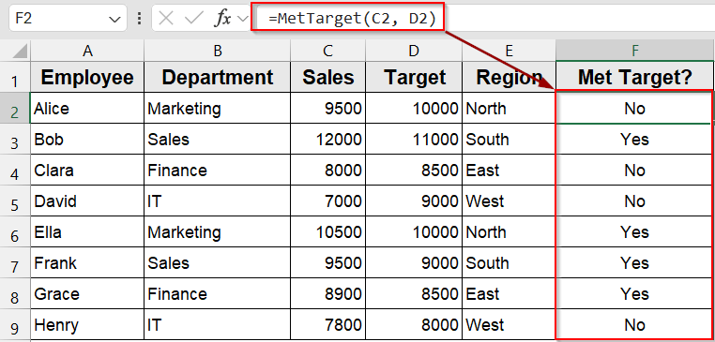
Task: Click Grace's sales value 8900
Action: [x=327, y=294]
